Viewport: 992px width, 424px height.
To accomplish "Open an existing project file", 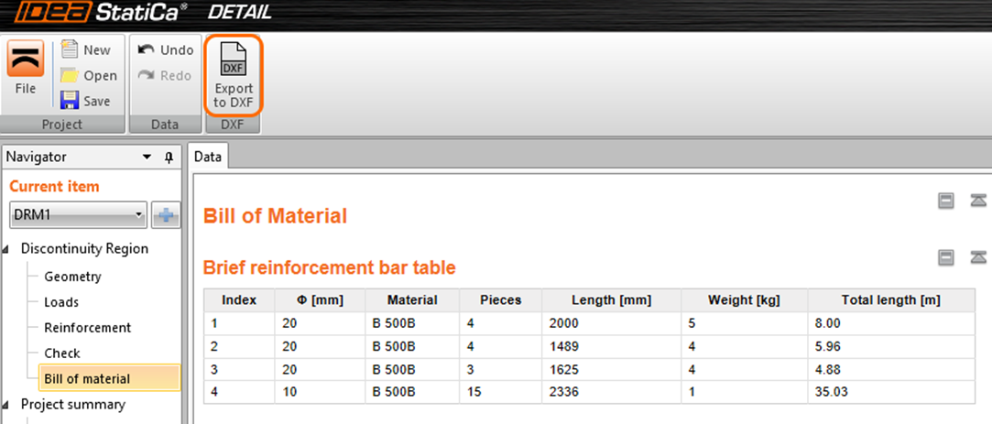I will (88, 76).
